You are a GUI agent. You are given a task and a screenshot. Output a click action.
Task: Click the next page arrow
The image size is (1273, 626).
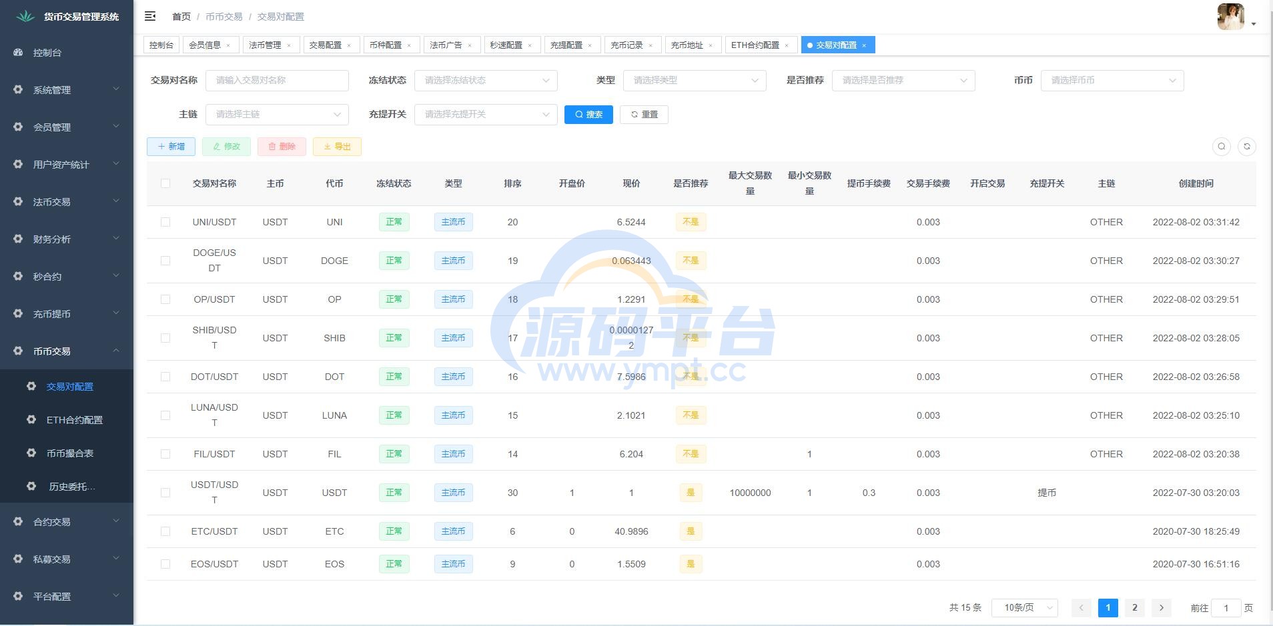click(x=1161, y=607)
